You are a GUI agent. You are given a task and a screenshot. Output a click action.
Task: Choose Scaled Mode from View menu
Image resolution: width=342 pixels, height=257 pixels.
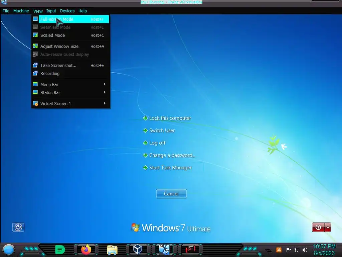[x=70, y=35]
